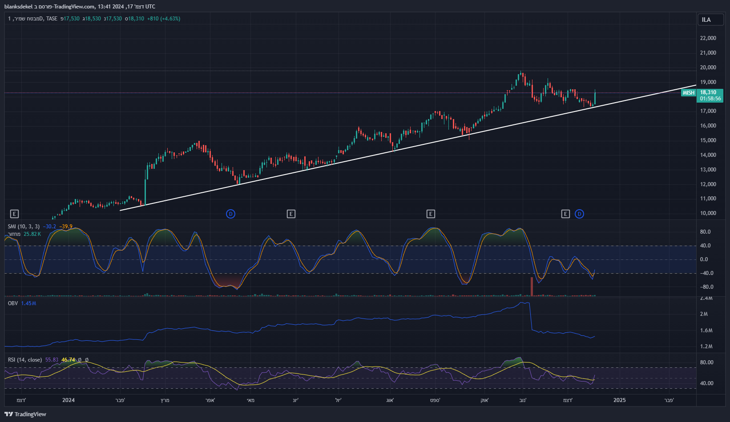
Task: Click the יולי label on the time axis
Action: [x=339, y=400]
